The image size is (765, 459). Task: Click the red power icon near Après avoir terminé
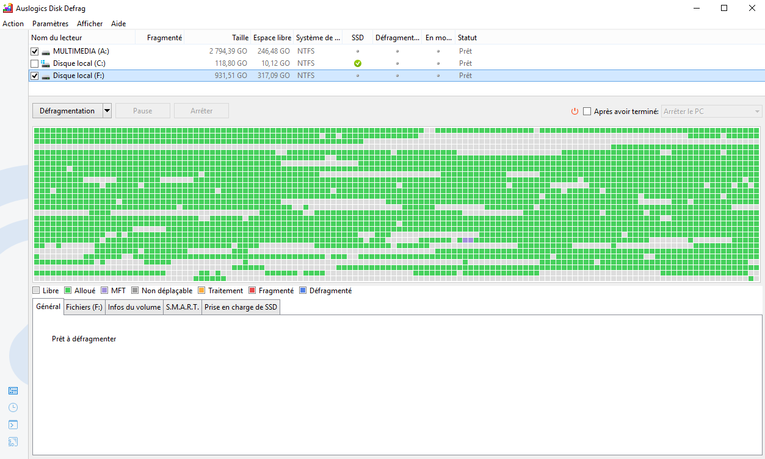coord(575,111)
